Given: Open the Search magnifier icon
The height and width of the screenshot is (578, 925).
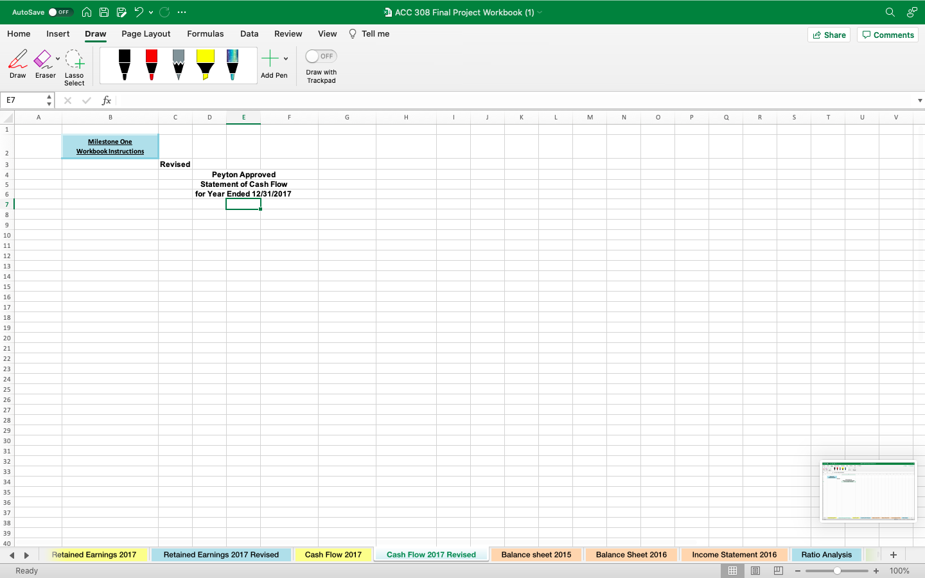Looking at the screenshot, I should click(x=890, y=12).
